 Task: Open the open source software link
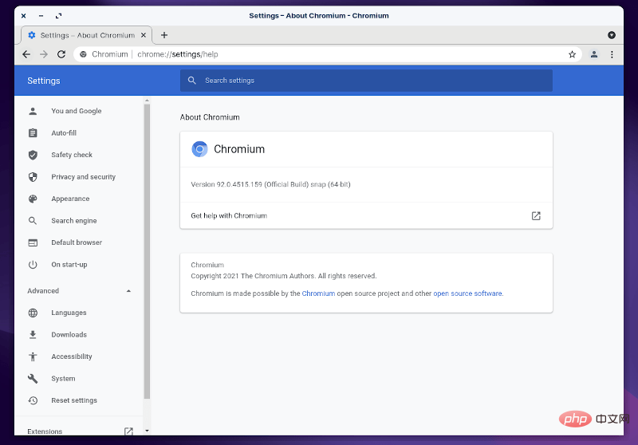(x=467, y=293)
